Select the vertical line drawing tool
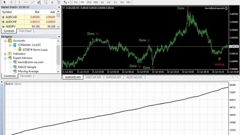This screenshot has width=240, height=135. pyautogui.click(x=19, y=2)
